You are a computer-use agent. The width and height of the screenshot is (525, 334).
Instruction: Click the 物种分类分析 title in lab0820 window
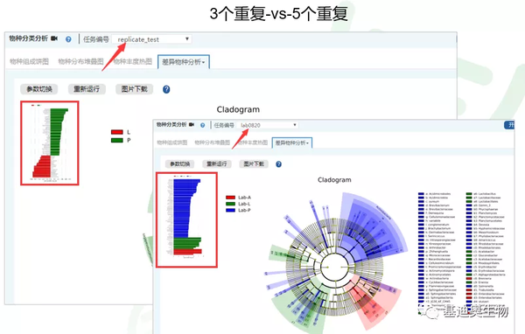[171, 124]
